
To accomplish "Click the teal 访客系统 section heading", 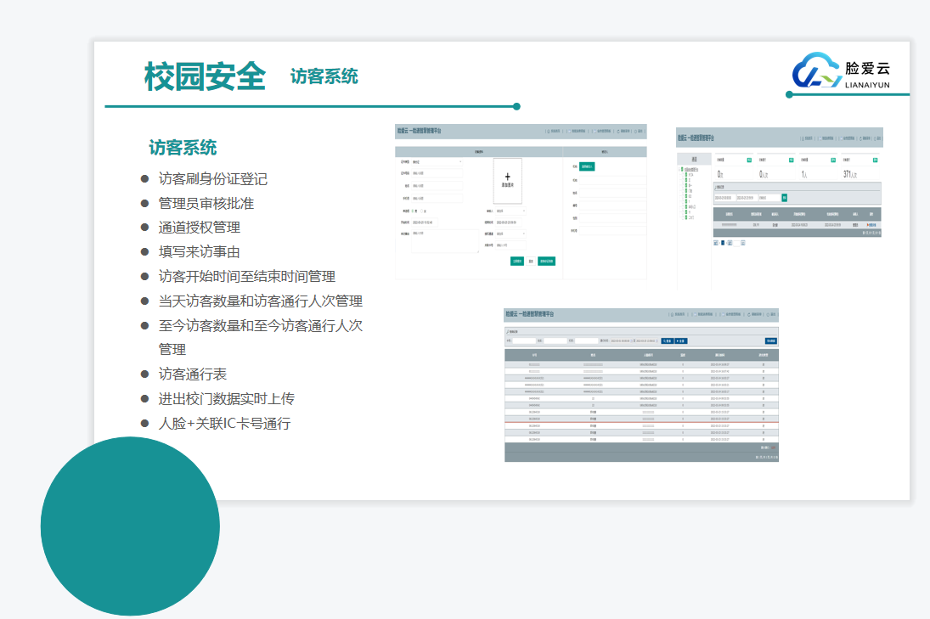I will pyautogui.click(x=183, y=148).
